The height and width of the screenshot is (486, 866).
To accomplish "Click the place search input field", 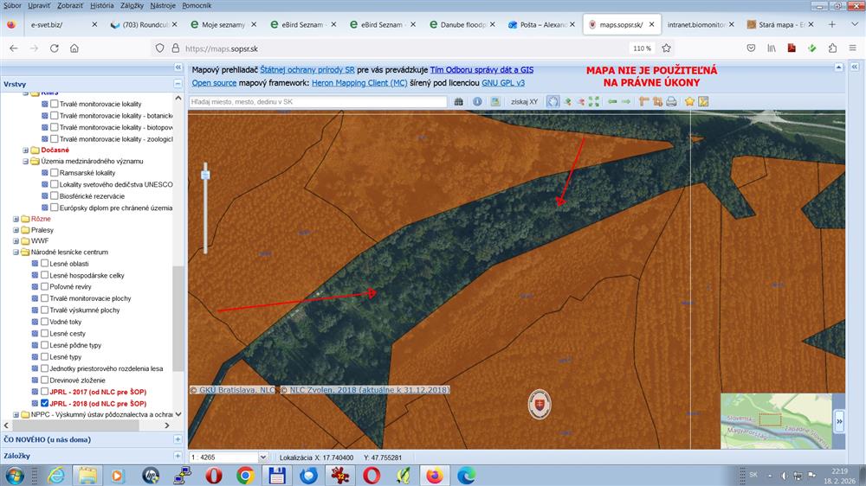I will tap(318, 101).
